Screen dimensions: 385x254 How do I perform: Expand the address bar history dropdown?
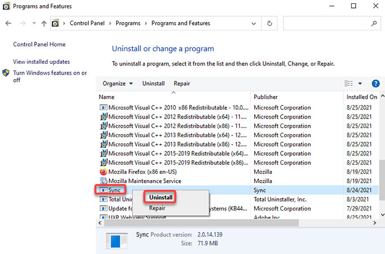[x=254, y=24]
